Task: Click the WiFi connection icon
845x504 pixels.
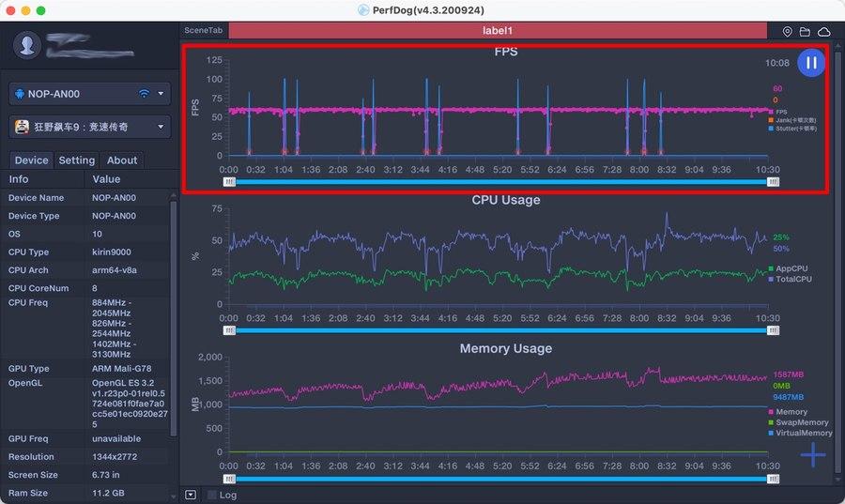Action: pos(144,94)
